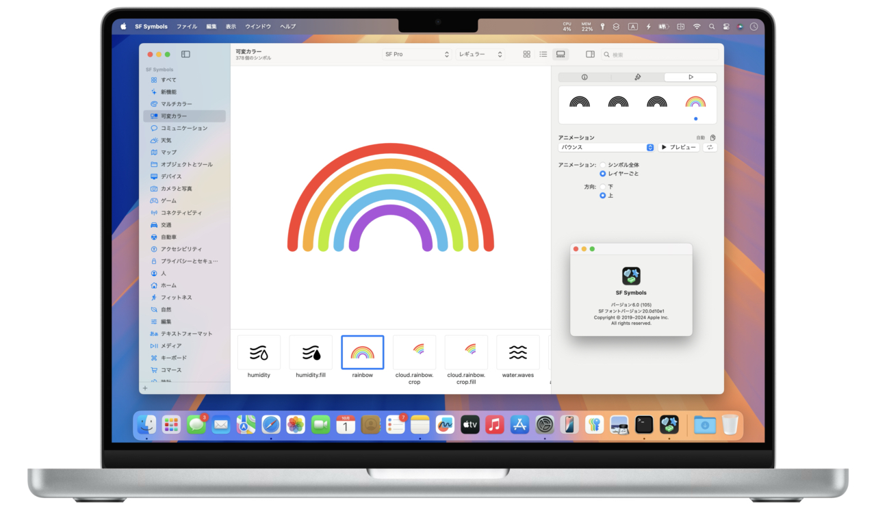Set direction to 下

click(x=603, y=187)
